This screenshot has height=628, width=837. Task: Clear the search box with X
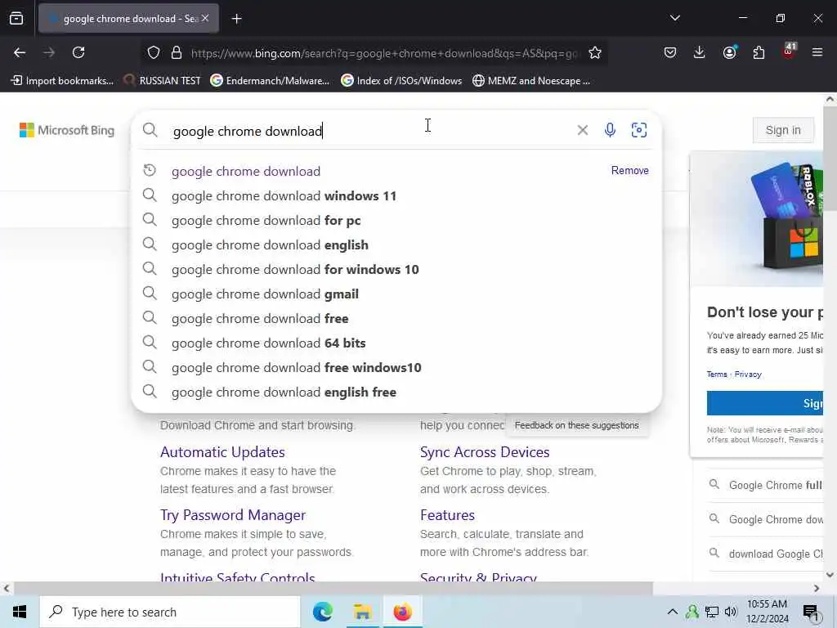pos(582,130)
